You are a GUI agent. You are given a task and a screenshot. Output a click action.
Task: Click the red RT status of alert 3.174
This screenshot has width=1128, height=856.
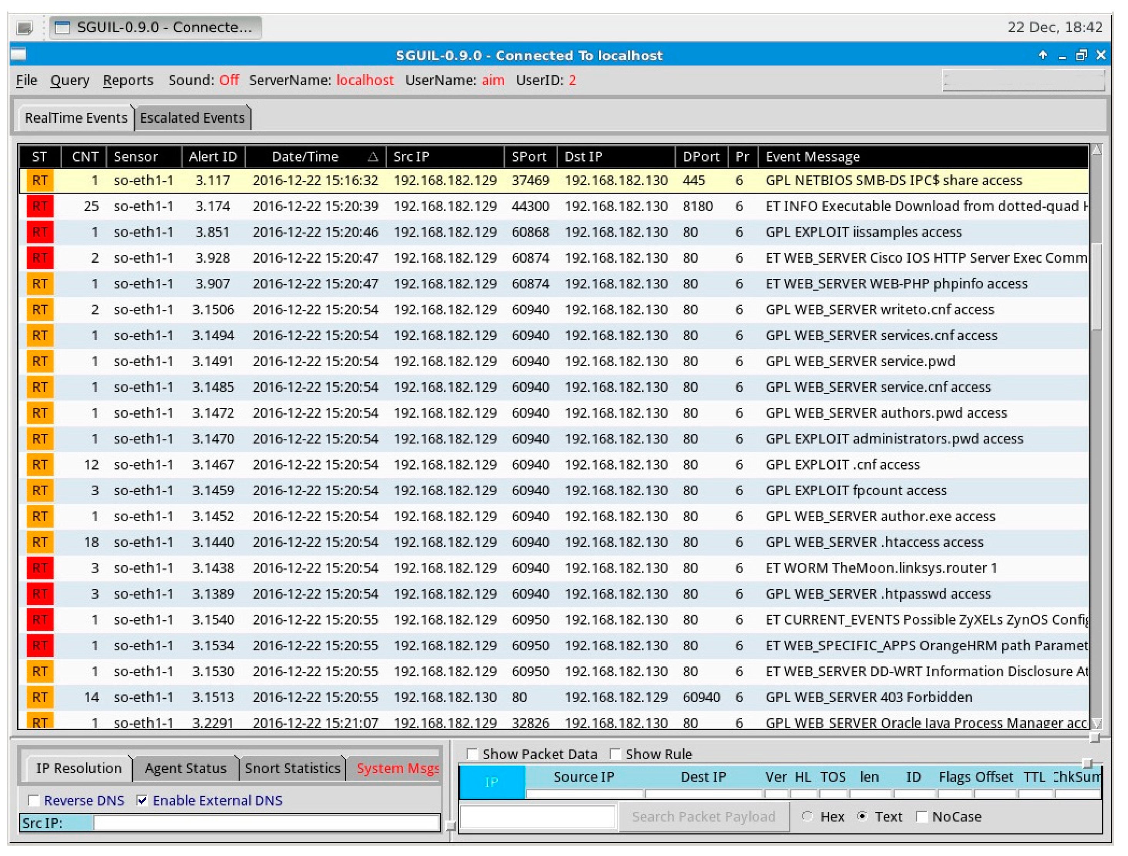coord(40,207)
